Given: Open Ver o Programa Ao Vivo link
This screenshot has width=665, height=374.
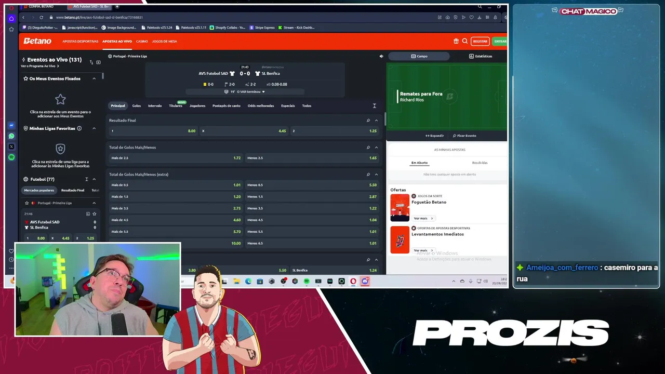Looking at the screenshot, I should 40,66.
